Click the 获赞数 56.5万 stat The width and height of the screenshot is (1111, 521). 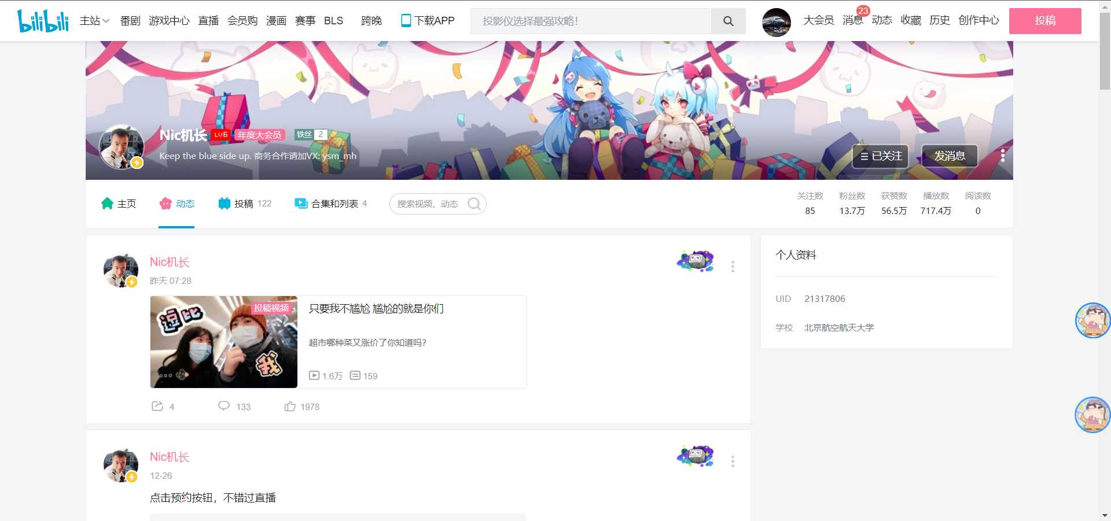[x=894, y=204]
